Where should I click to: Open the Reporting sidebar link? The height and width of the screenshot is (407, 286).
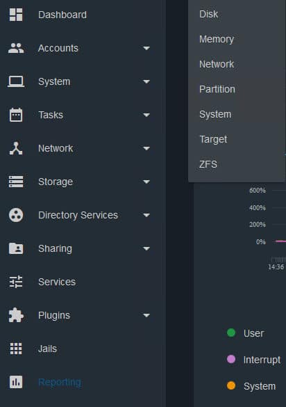pyautogui.click(x=60, y=383)
